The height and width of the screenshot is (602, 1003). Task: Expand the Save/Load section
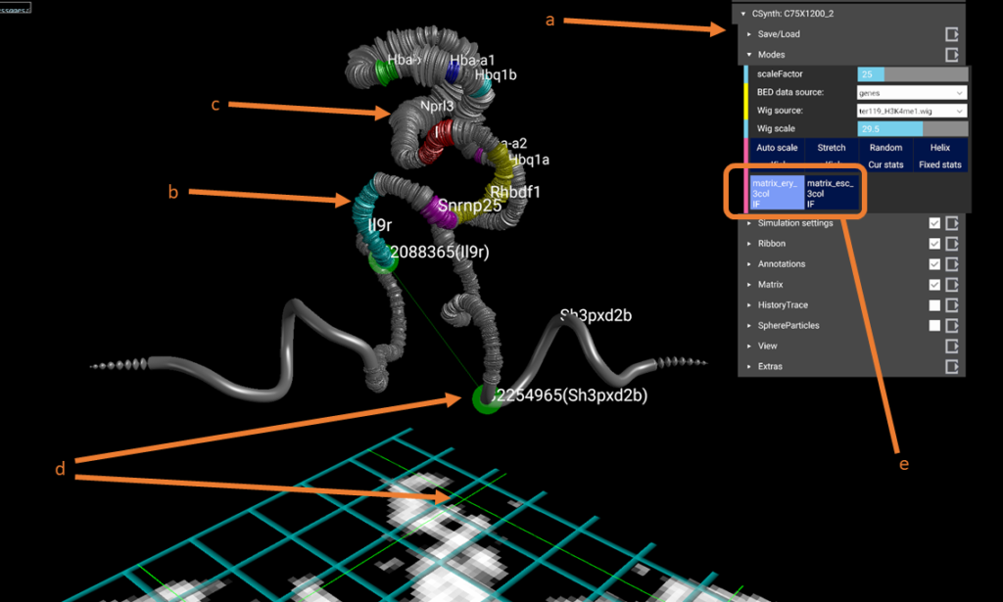(780, 34)
